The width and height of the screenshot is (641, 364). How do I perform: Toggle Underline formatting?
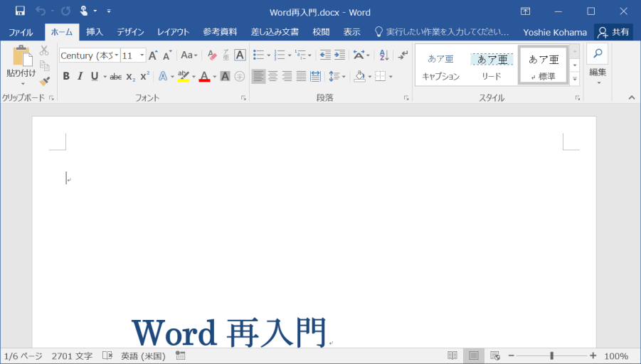[95, 76]
